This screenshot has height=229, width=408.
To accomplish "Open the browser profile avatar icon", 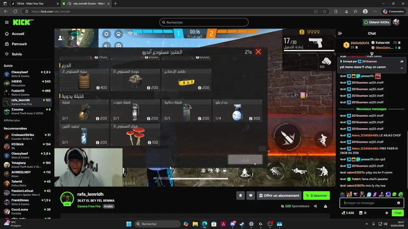I will (x=365, y=11).
